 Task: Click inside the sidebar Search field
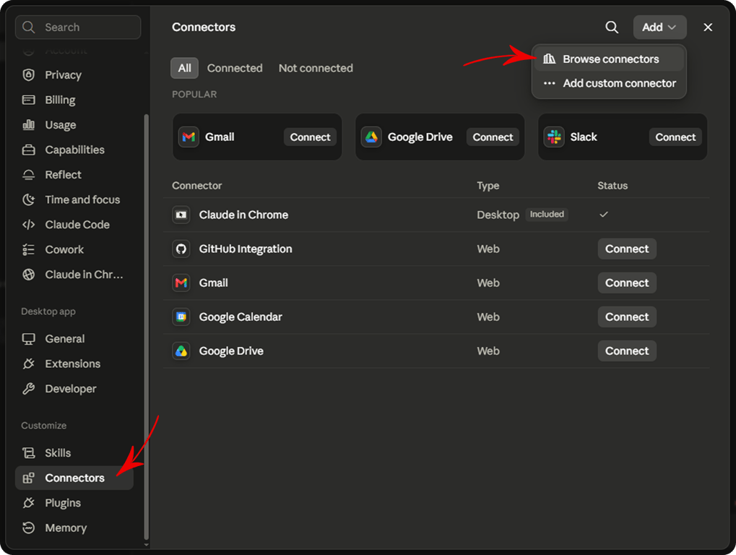point(78,27)
